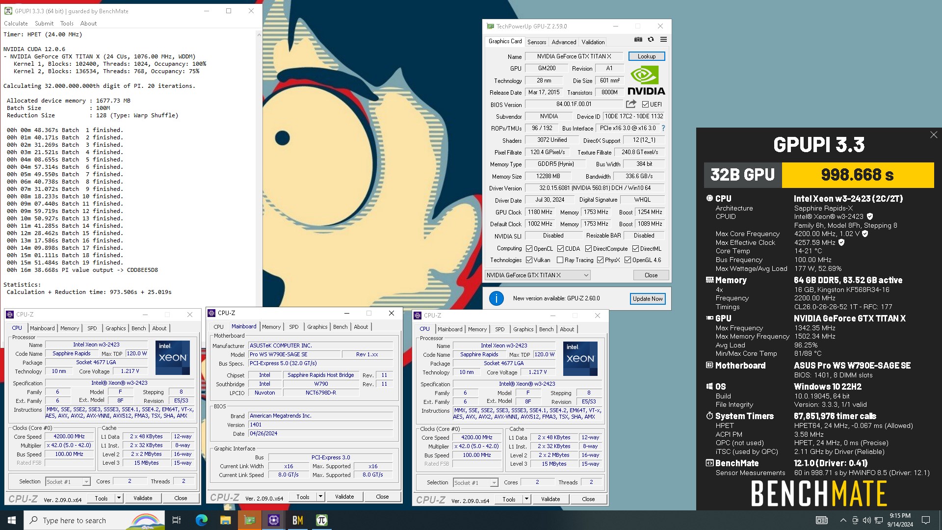This screenshot has height=530, width=942.
Task: Click the Lookup button in GPU-Z
Action: 646,56
